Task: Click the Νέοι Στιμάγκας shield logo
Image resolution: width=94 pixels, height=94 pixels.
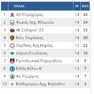Action: (12, 38)
